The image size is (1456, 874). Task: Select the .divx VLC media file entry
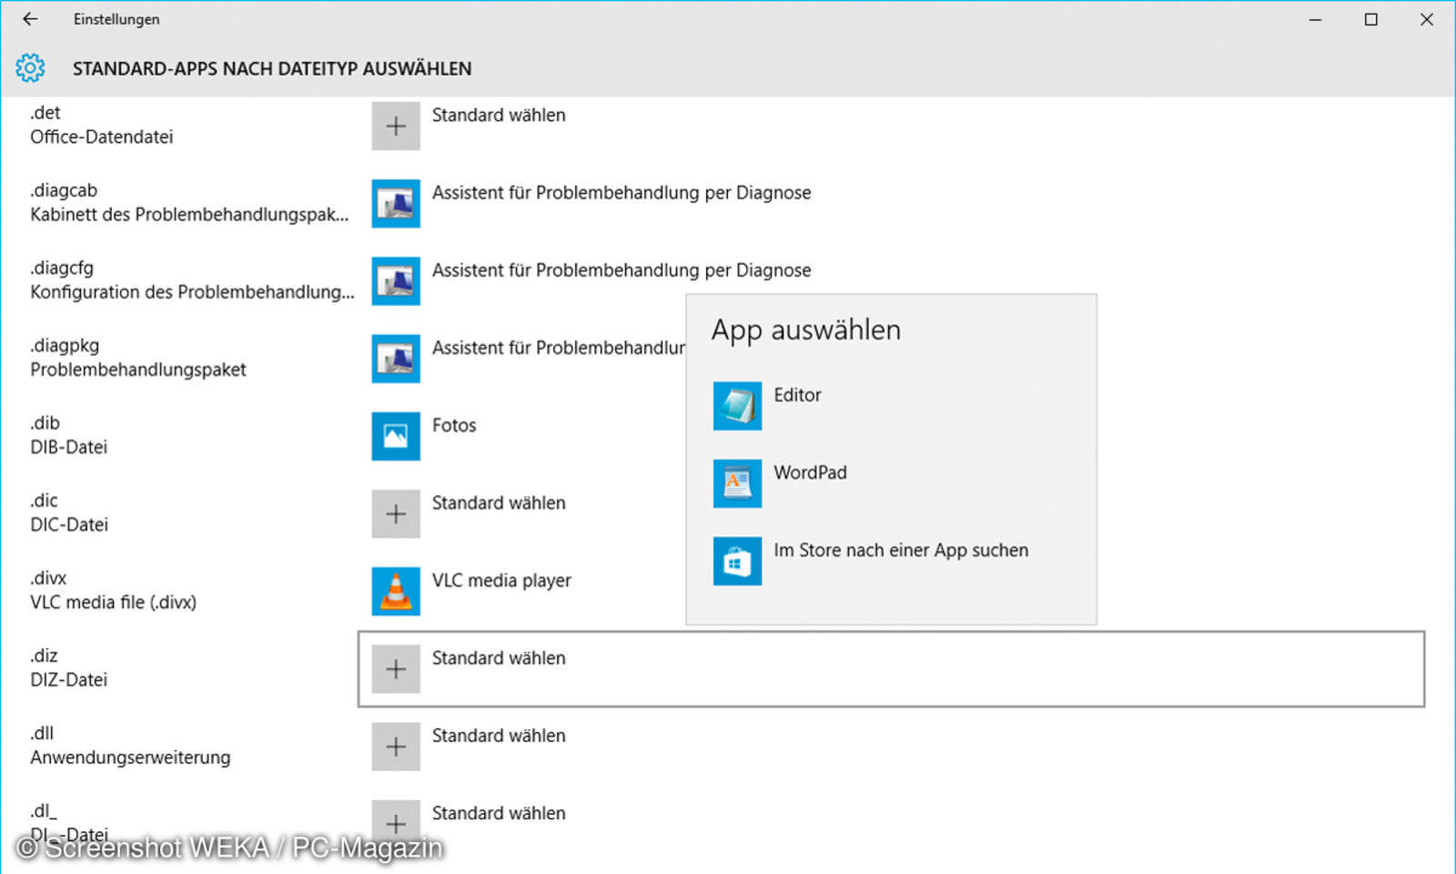click(113, 590)
